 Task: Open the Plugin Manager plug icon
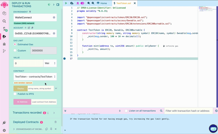click(x=4, y=123)
